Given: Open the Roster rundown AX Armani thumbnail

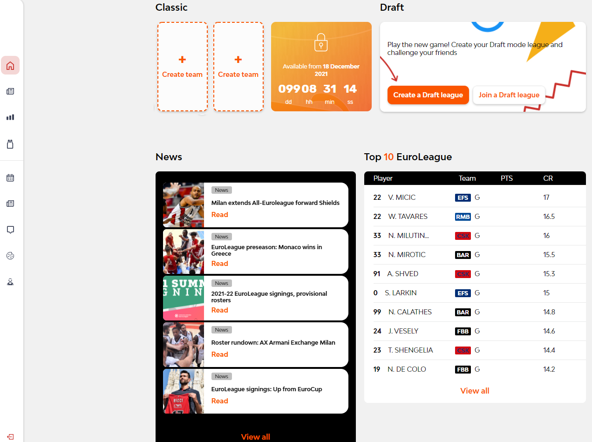Looking at the screenshot, I should coord(184,345).
